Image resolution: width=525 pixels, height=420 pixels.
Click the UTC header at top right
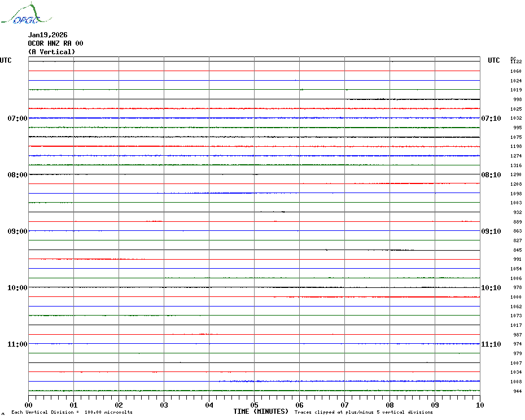494,60
